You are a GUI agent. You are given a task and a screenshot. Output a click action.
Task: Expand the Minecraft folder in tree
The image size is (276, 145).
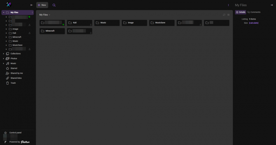pos(6,37)
